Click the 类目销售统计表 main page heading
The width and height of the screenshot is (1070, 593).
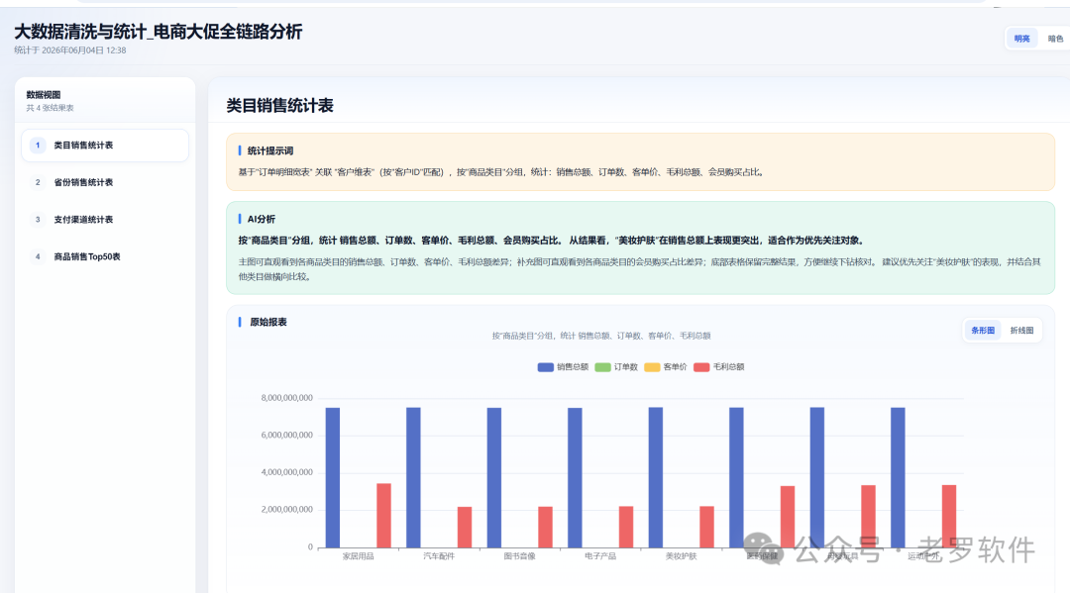279,106
